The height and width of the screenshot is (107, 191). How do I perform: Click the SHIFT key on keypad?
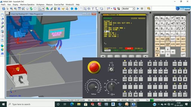[x=173, y=39]
